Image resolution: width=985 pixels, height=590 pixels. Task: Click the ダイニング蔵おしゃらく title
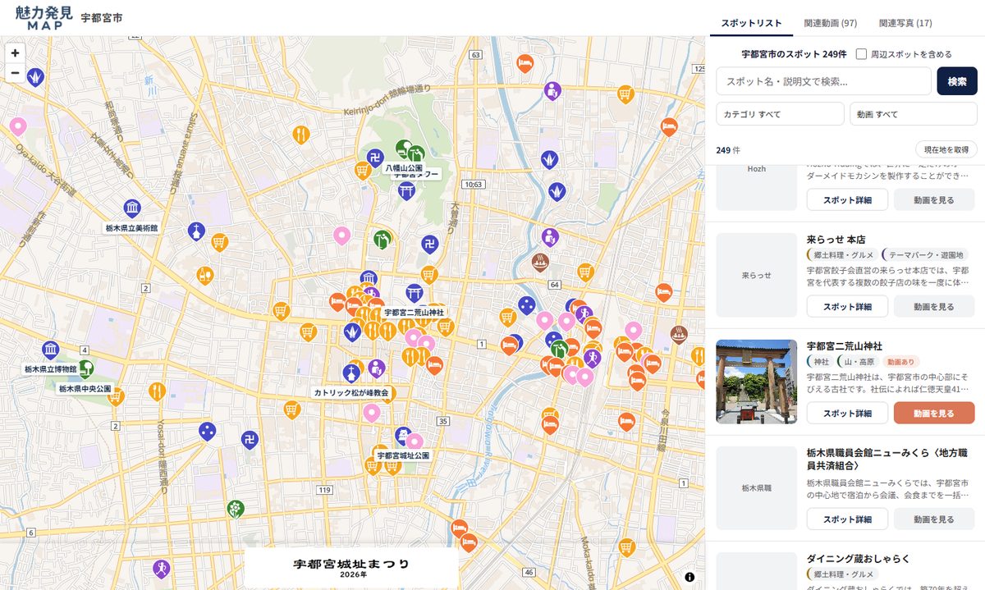[859, 559]
